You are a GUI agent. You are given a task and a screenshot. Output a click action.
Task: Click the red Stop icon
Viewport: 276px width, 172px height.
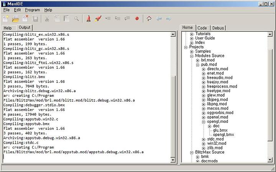click(137, 18)
